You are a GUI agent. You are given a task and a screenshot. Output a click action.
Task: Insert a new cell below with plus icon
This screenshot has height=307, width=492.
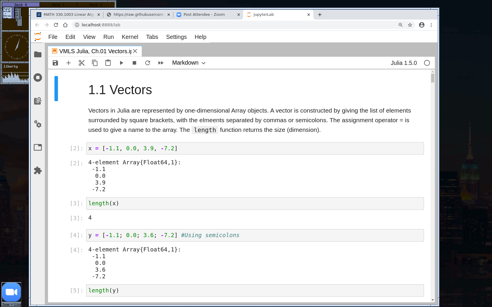[69, 63]
